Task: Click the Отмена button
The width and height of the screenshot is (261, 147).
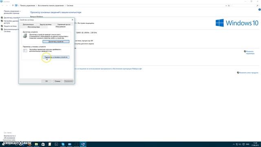Action: point(58,81)
